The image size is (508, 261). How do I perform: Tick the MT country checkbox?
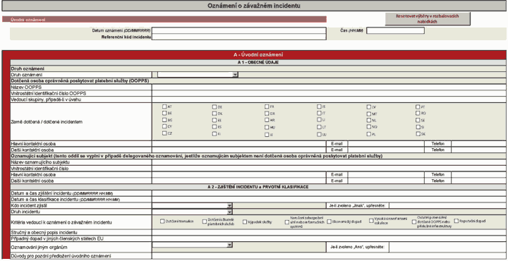click(369, 114)
